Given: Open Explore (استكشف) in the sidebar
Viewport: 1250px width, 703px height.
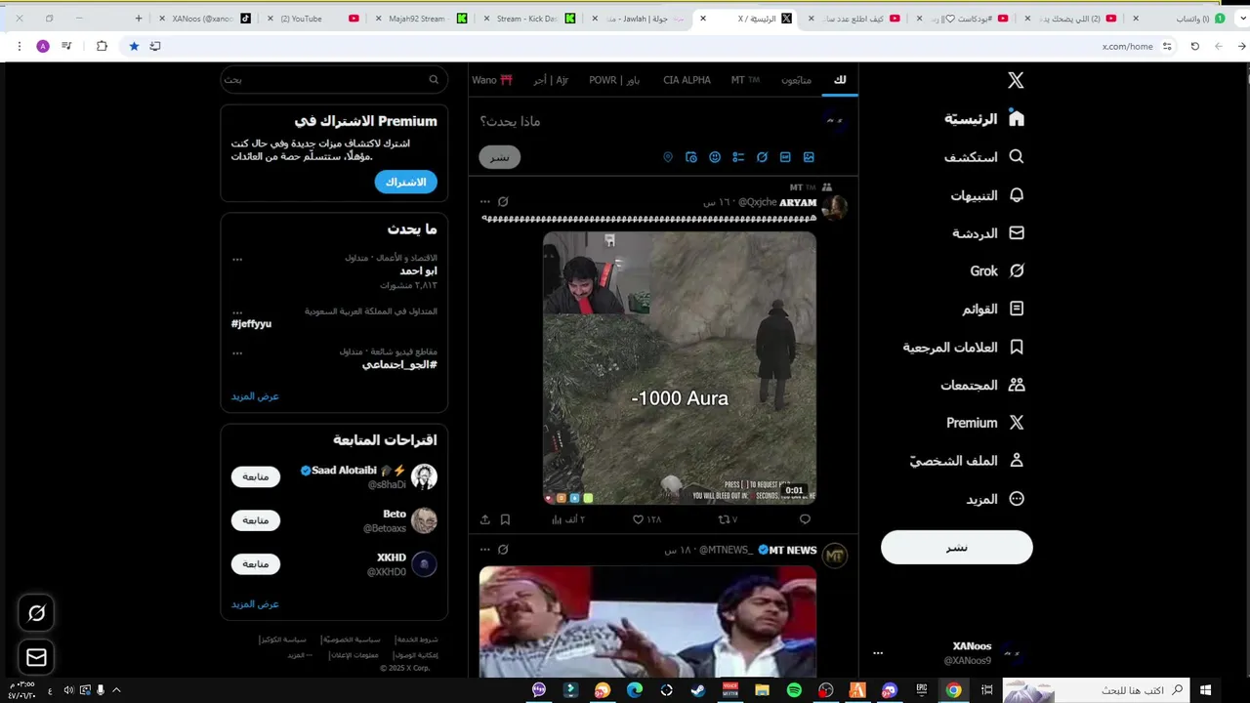Looking at the screenshot, I should pos(983,157).
